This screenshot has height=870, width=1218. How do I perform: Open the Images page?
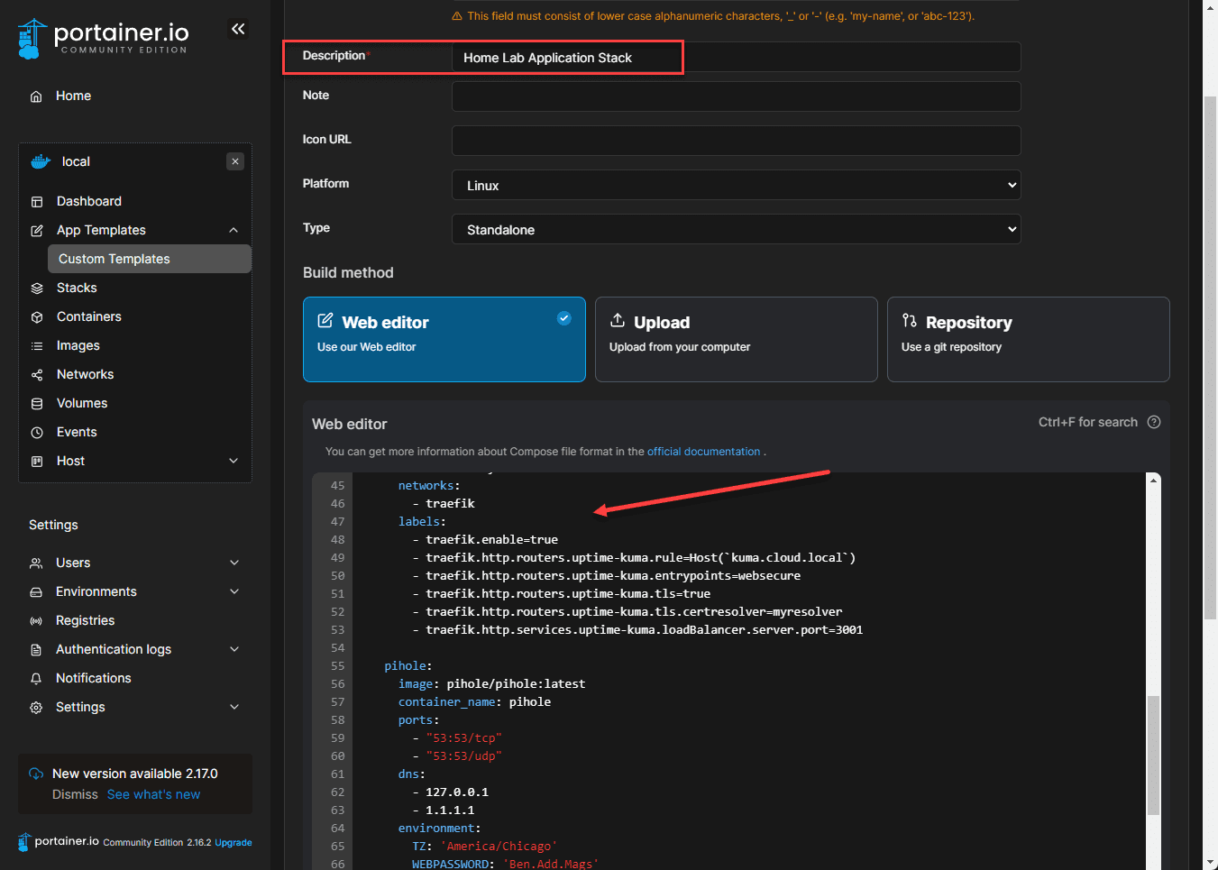click(x=77, y=345)
